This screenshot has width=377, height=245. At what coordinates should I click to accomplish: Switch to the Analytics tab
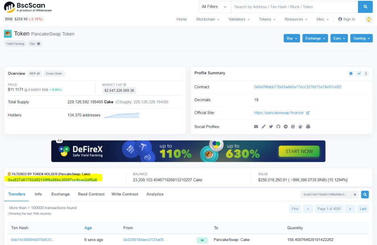tap(155, 194)
